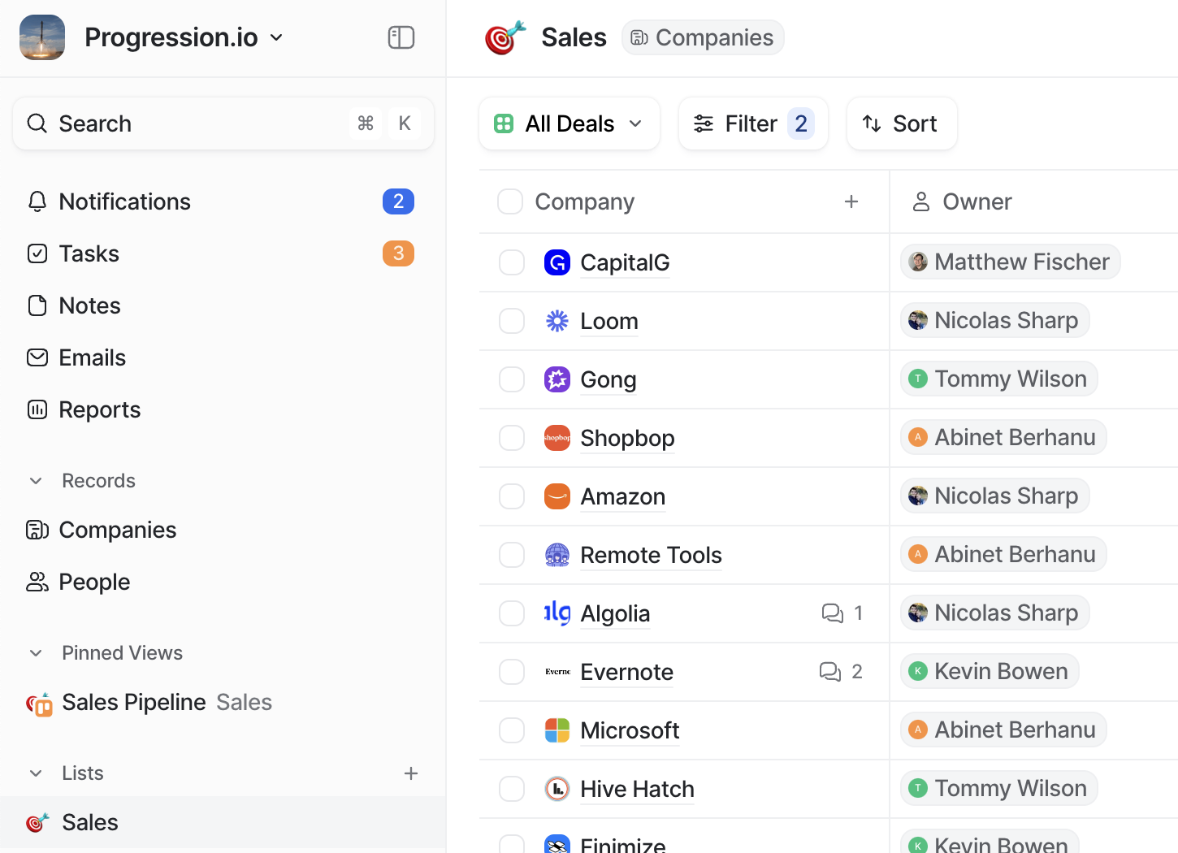Open the Microsoft company record
Screen dimensions: 1178x853
pyautogui.click(x=630, y=730)
